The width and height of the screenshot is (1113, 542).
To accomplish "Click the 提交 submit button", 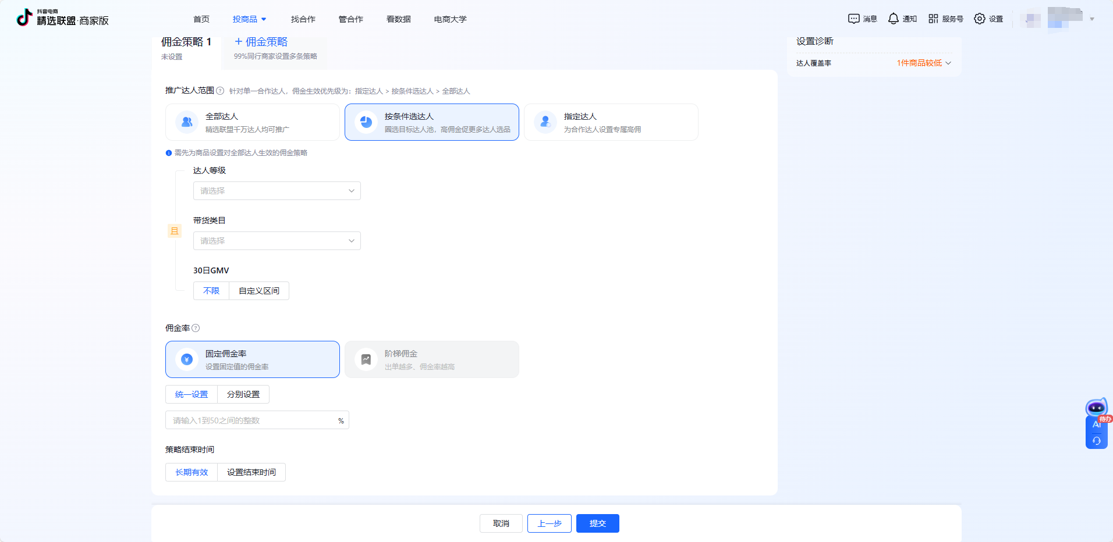I will 597,523.
